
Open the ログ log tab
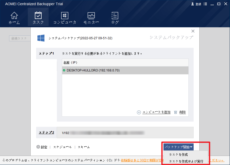click(x=115, y=18)
